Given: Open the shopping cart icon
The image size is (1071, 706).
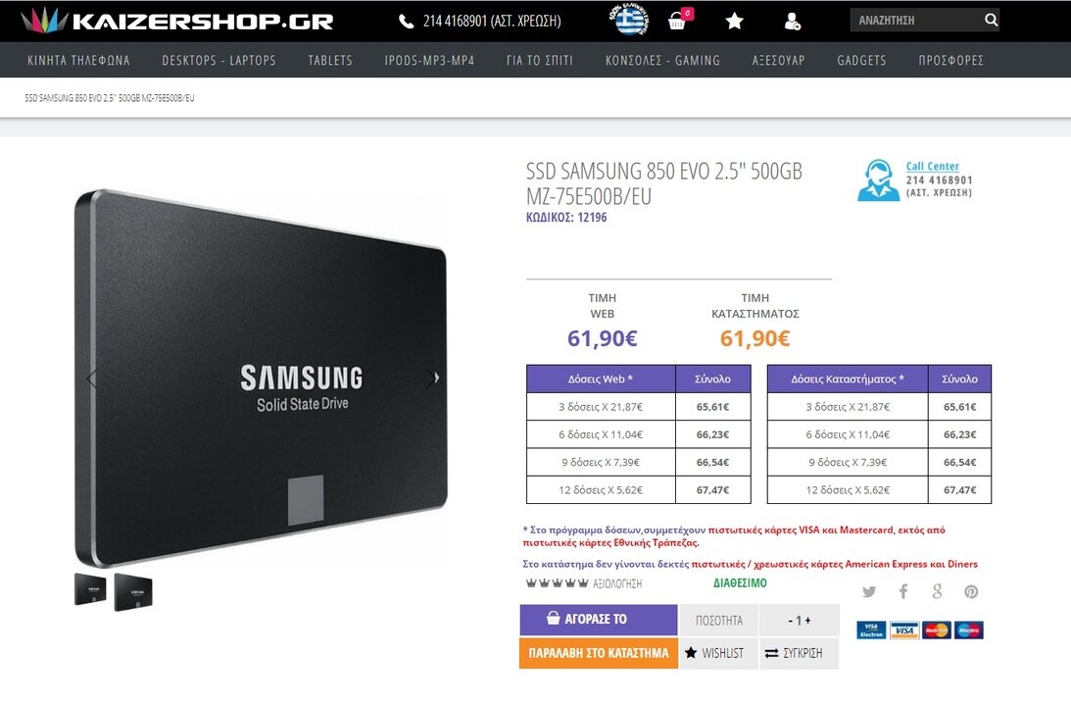Looking at the screenshot, I should click(677, 21).
